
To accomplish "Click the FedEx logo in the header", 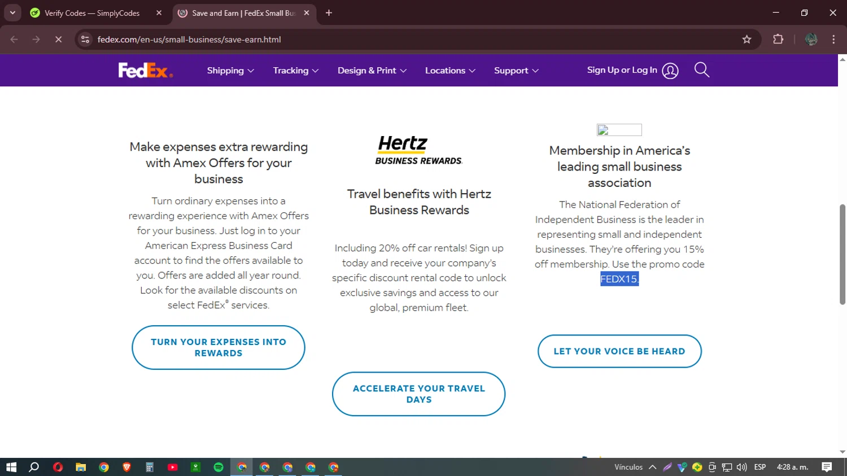I will (x=146, y=70).
